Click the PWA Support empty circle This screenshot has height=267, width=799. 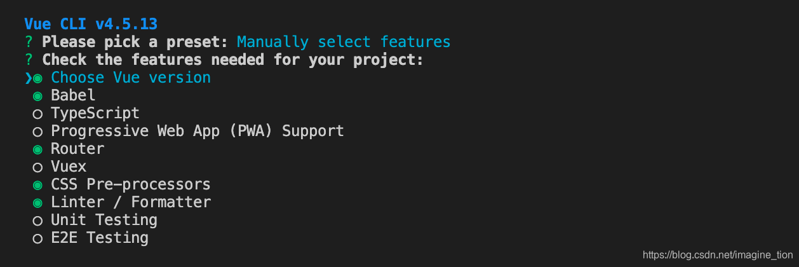click(x=37, y=132)
